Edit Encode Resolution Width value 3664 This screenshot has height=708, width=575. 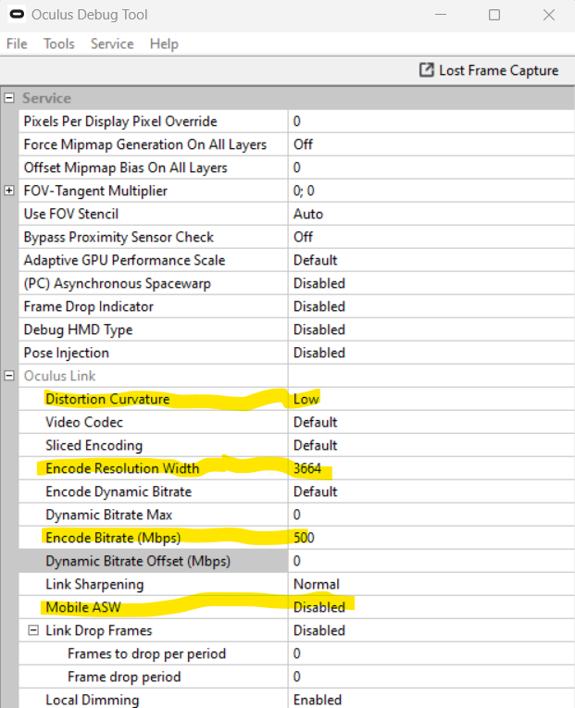(x=431, y=468)
